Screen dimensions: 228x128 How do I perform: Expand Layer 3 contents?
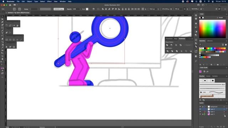(x=206, y=114)
